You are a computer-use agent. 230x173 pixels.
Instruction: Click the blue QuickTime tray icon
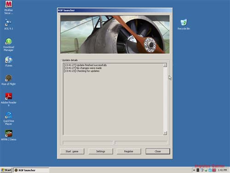click(210, 170)
